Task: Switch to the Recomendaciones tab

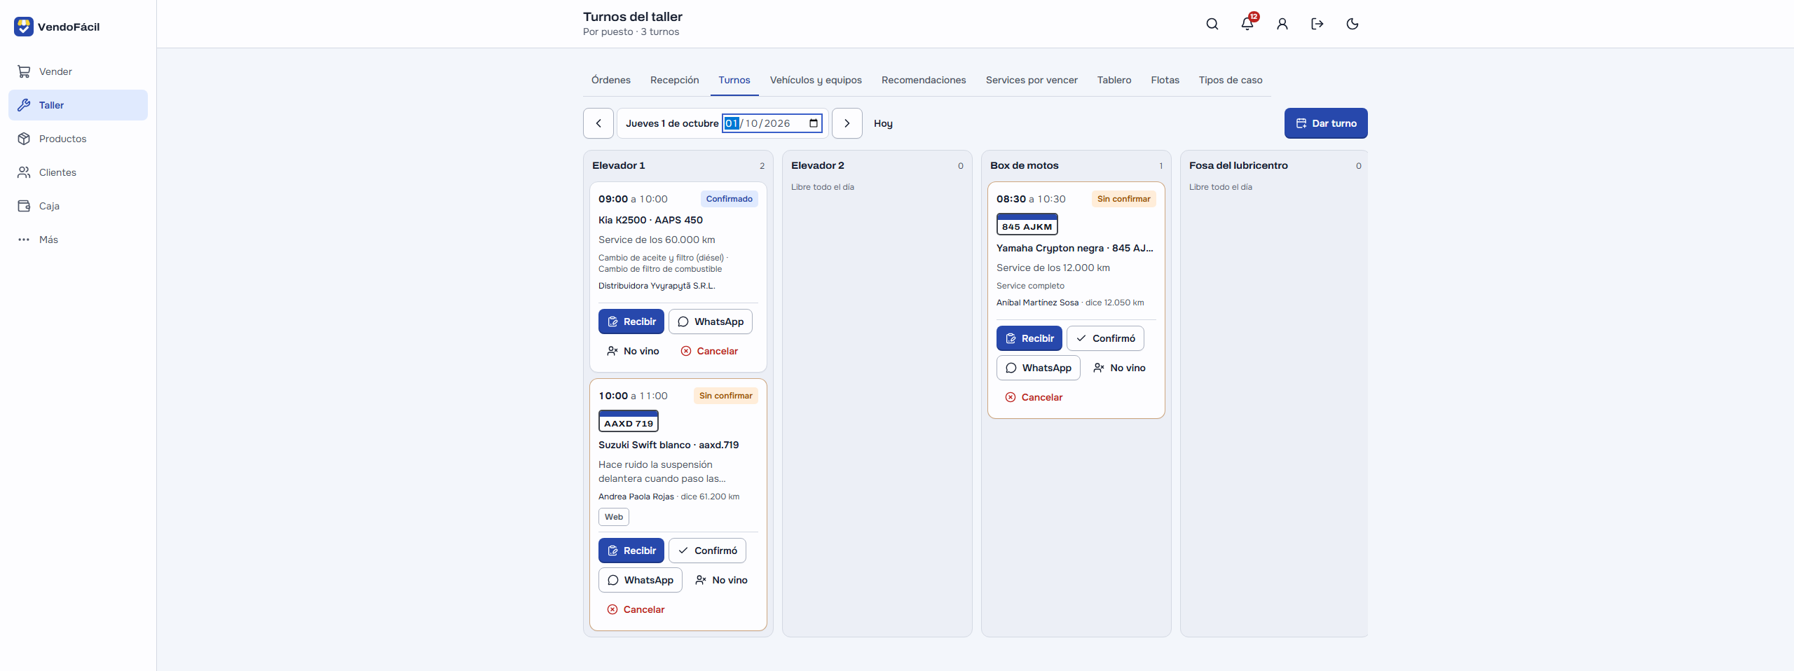Action: [x=924, y=80]
